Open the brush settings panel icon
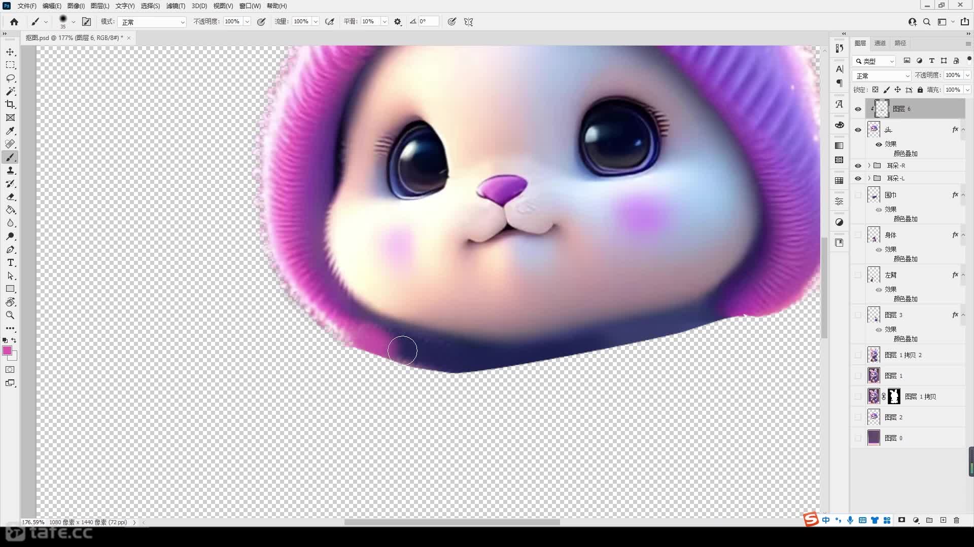Screen dimensions: 974x547 87,22
